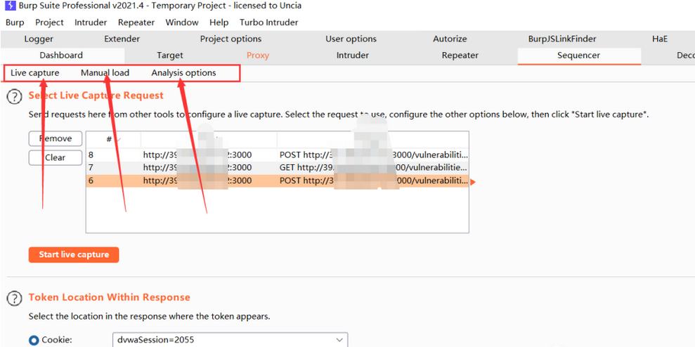Viewport: 695px width, 347px height.
Task: Open the BurpJSLinkFinder tab
Action: (562, 39)
